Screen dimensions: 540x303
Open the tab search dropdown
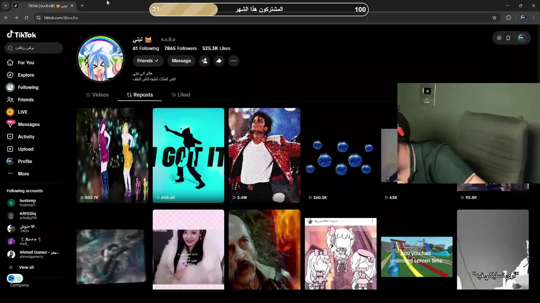(5, 5)
